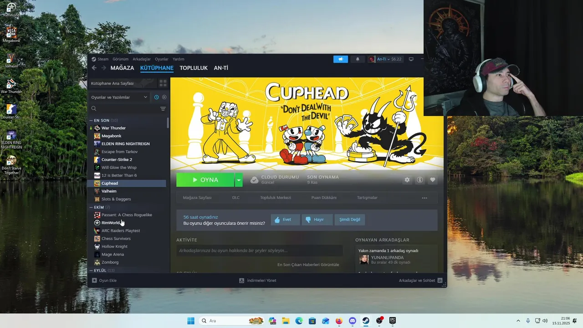Add Cuphead to favorites with heart icon
This screenshot has width=583, height=328.
(x=433, y=180)
